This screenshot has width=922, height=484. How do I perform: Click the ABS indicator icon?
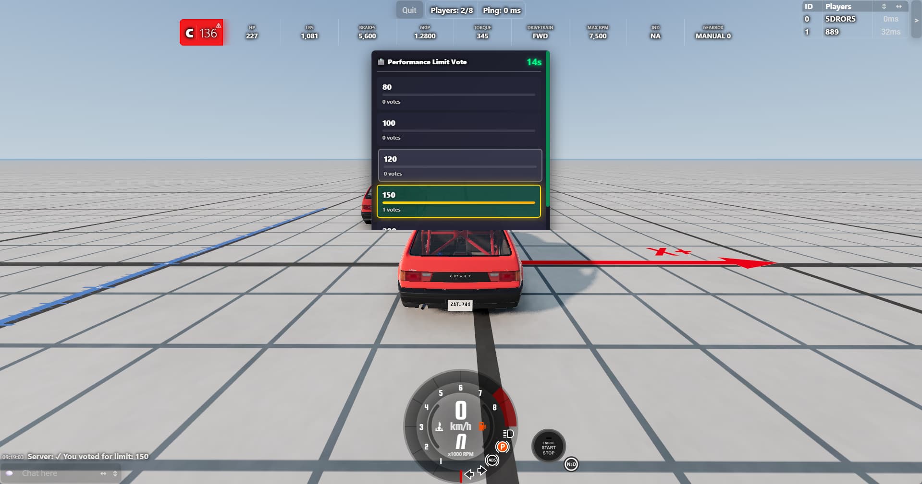pos(492,460)
